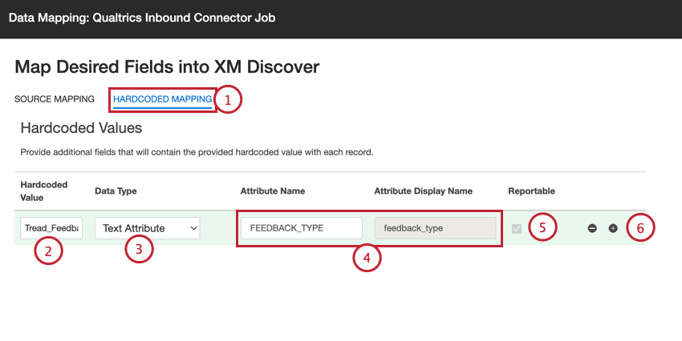Click the Hardcoded Value column header

[44, 191]
